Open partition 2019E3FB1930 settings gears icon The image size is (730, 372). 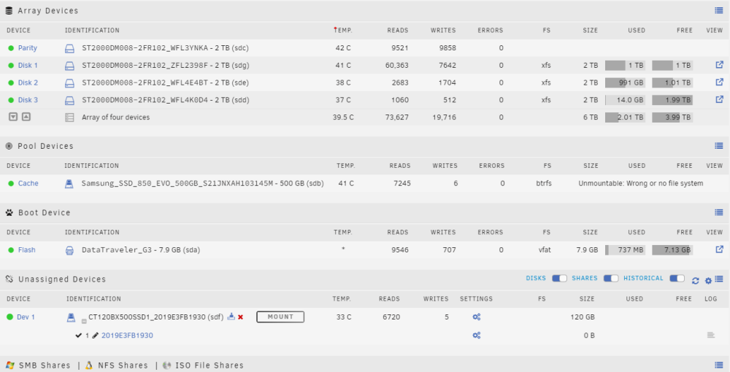click(476, 336)
